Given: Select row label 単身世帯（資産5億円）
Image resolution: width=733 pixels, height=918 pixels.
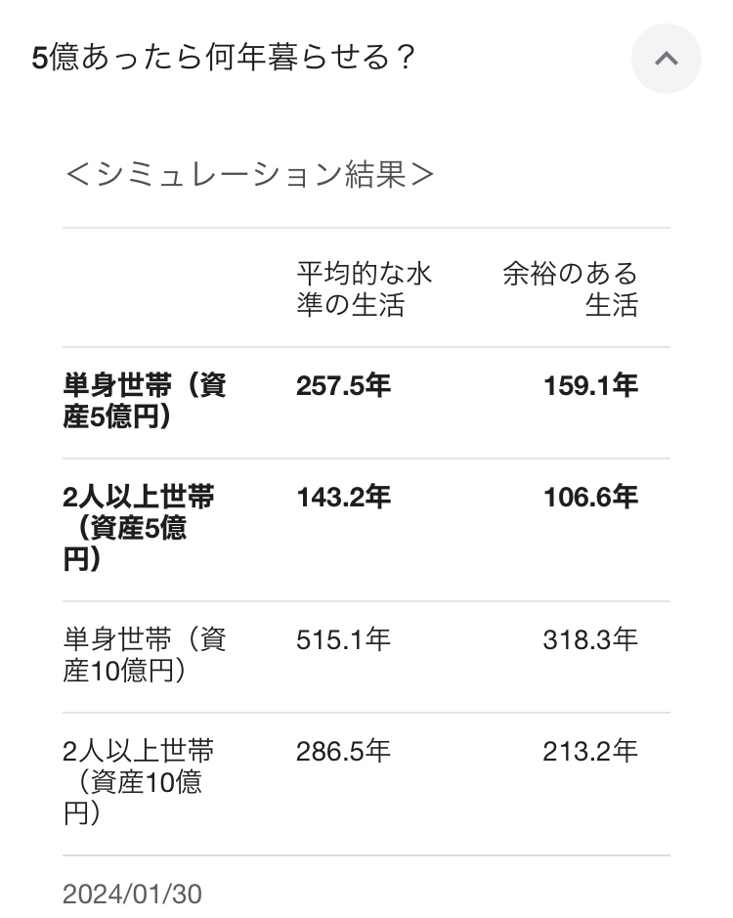Looking at the screenshot, I should [x=145, y=401].
